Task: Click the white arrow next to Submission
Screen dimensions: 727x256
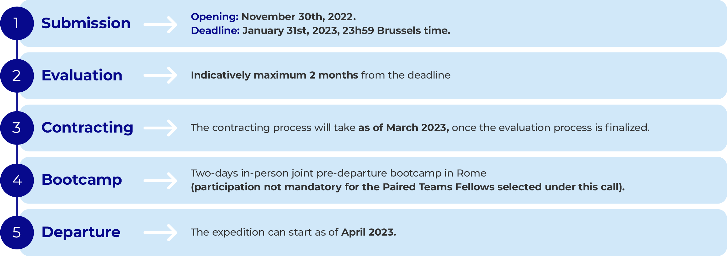Action: 160,25
